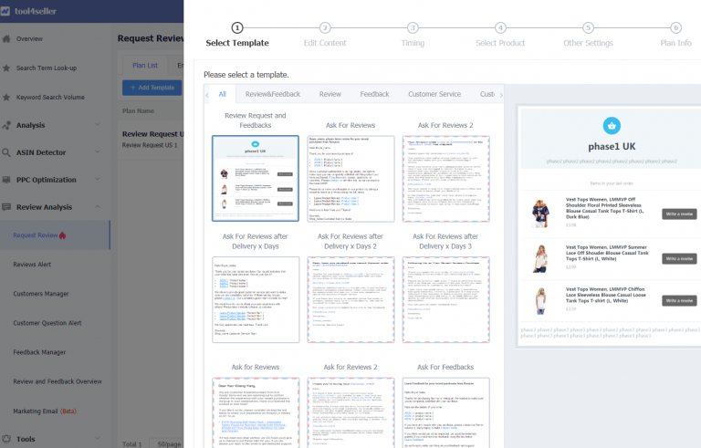Image resolution: width=701 pixels, height=448 pixels.
Task: Click the Tools icon in the sidebar
Action: point(6,439)
